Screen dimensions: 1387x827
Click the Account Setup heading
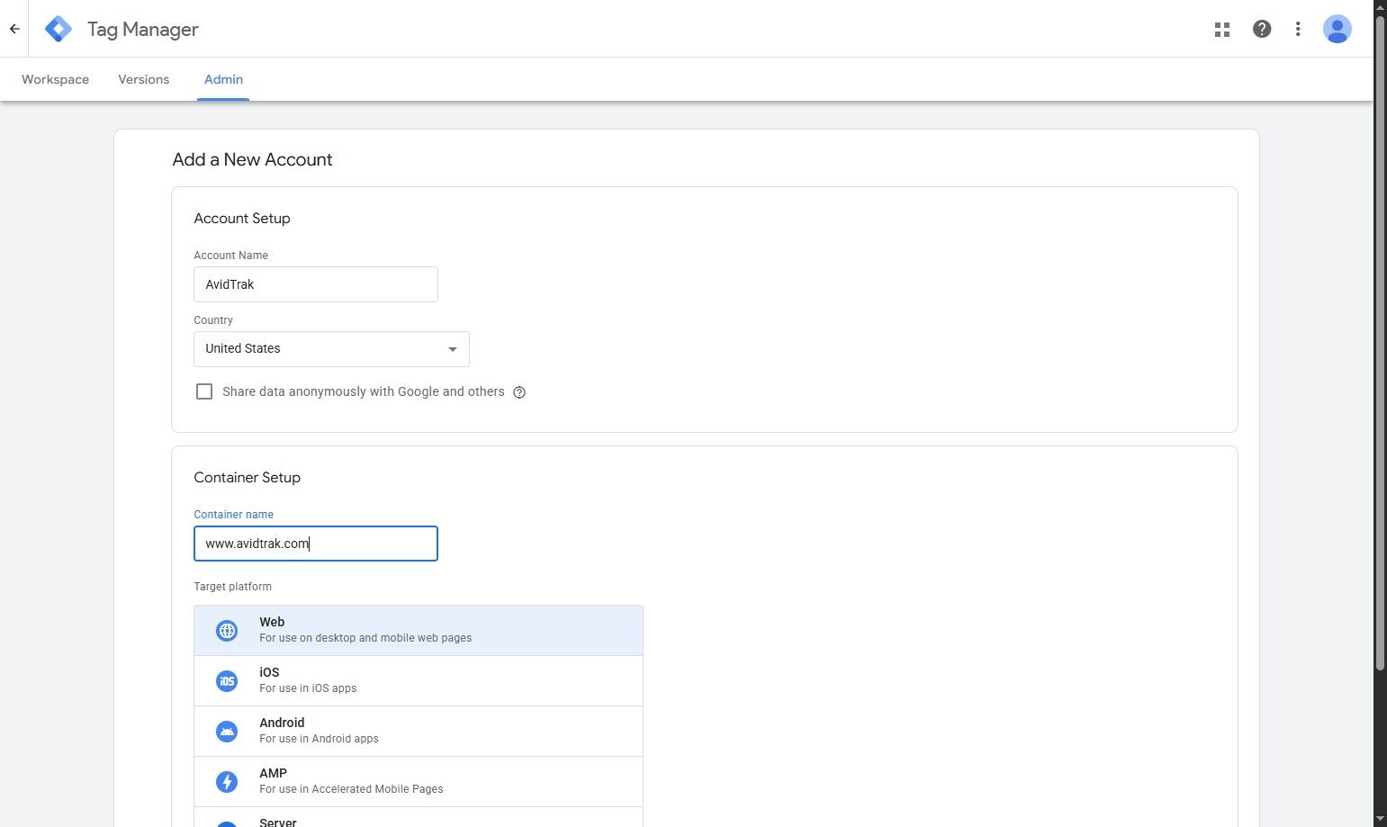[x=242, y=219]
